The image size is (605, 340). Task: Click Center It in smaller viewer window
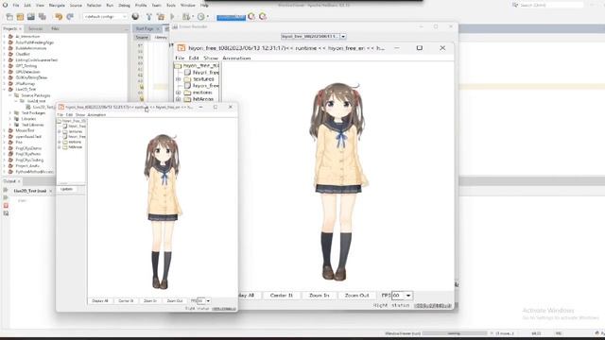coord(126,300)
